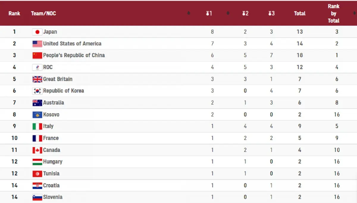Click the Rank column header

(14, 13)
